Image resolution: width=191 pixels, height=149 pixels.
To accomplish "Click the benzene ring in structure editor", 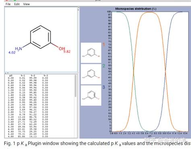I will [x=40, y=37].
